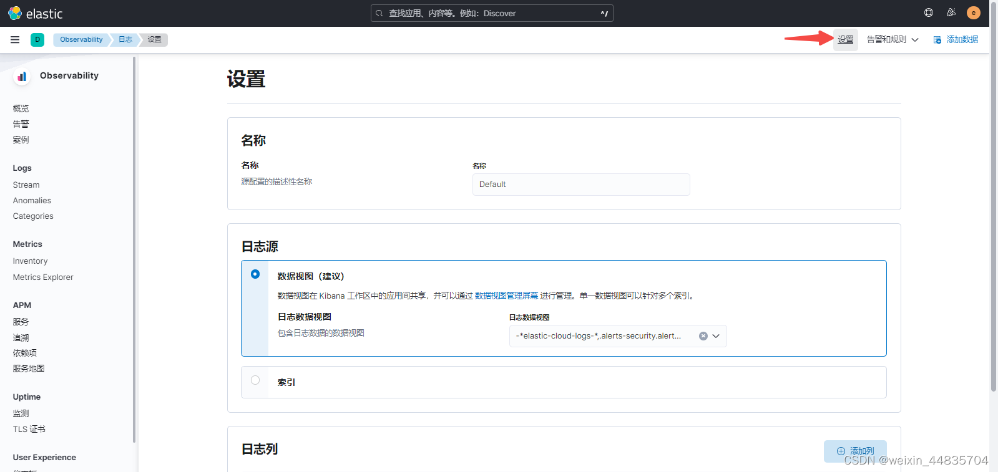Open Anomalies in the sidebar
The image size is (998, 472).
32,200
